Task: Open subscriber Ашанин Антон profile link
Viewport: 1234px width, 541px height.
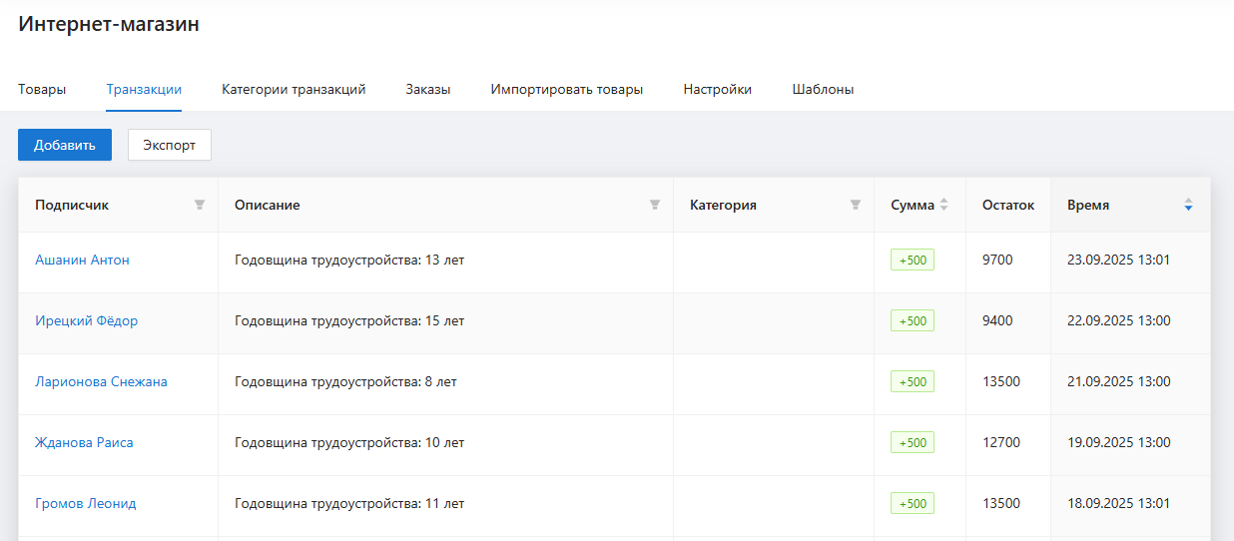Action: coord(83,261)
